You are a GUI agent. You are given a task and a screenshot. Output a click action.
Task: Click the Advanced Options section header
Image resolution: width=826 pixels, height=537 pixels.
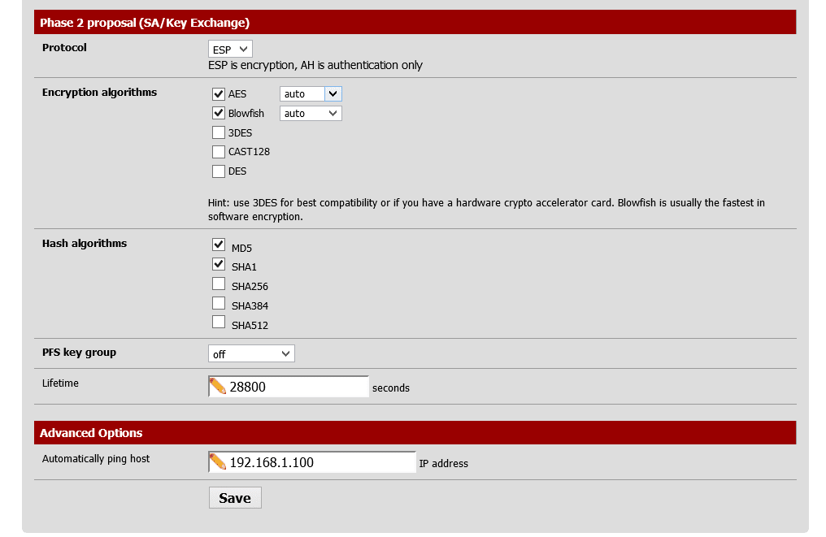[x=415, y=433]
